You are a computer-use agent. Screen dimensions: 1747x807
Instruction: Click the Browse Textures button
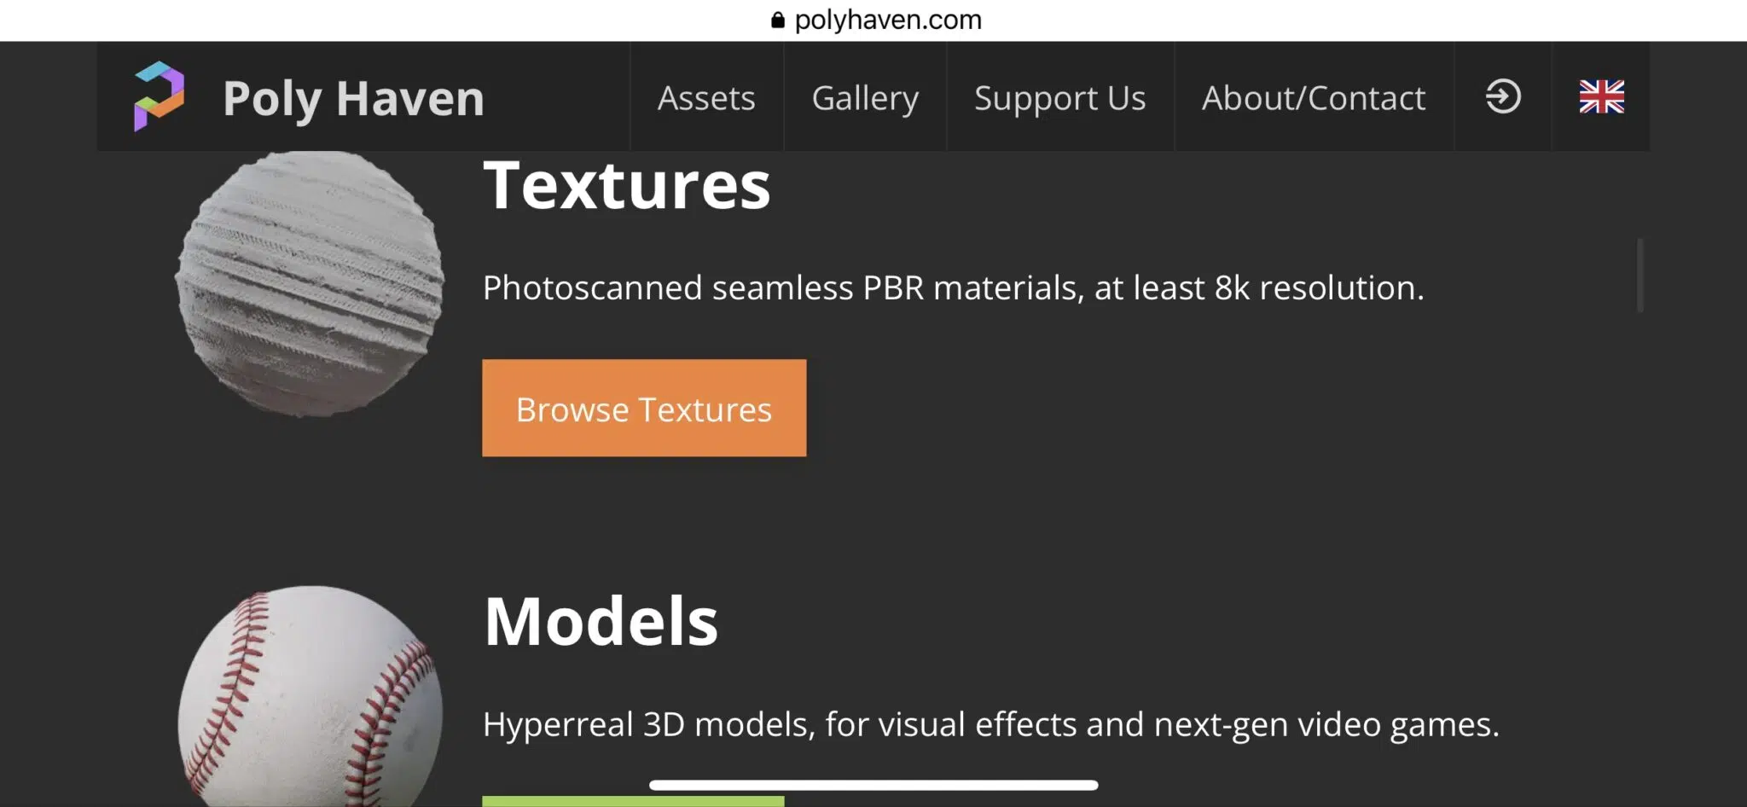644,409
